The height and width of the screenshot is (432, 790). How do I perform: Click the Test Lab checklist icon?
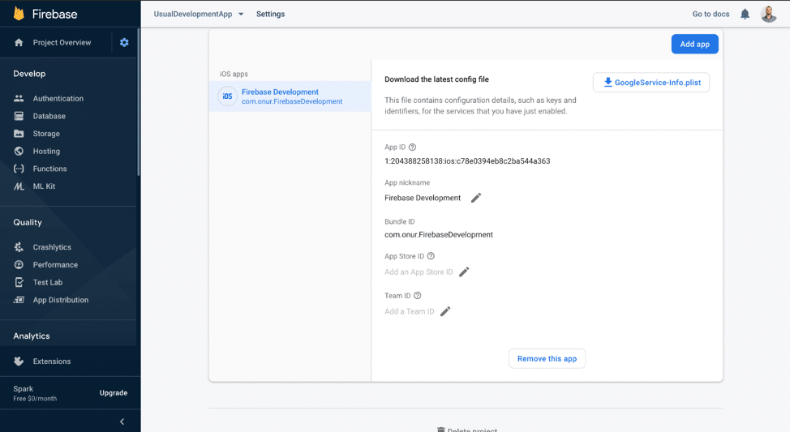click(x=19, y=282)
